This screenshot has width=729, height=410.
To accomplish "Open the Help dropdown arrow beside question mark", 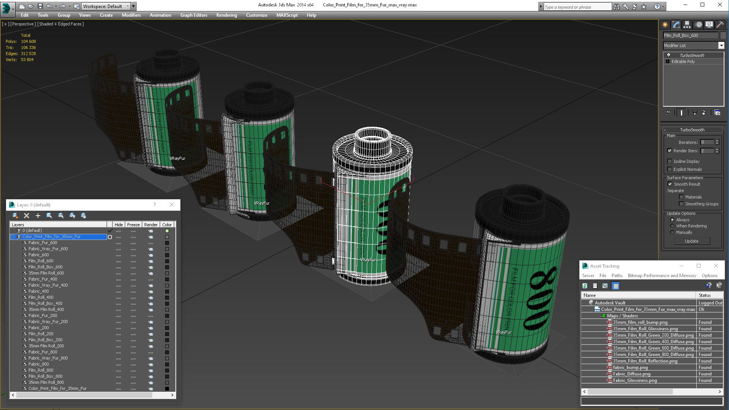I will click(663, 6).
